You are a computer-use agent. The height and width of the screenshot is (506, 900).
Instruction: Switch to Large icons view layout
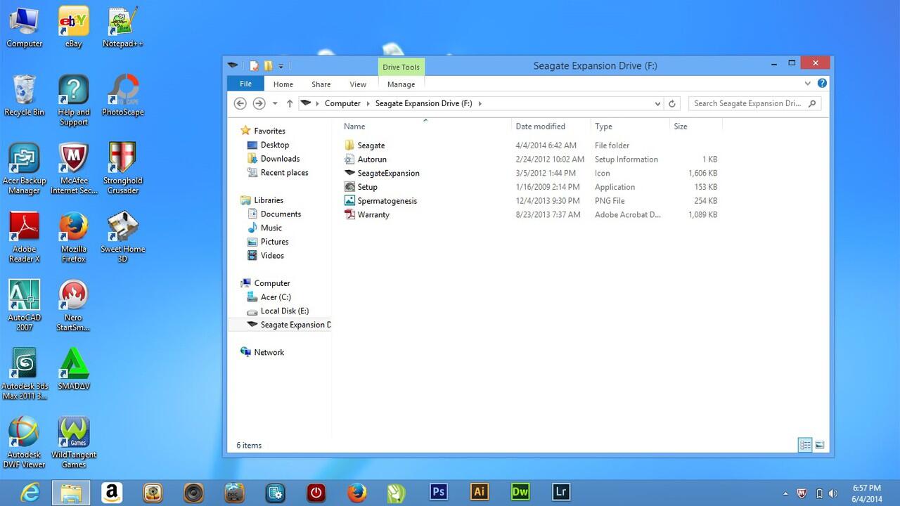(819, 445)
